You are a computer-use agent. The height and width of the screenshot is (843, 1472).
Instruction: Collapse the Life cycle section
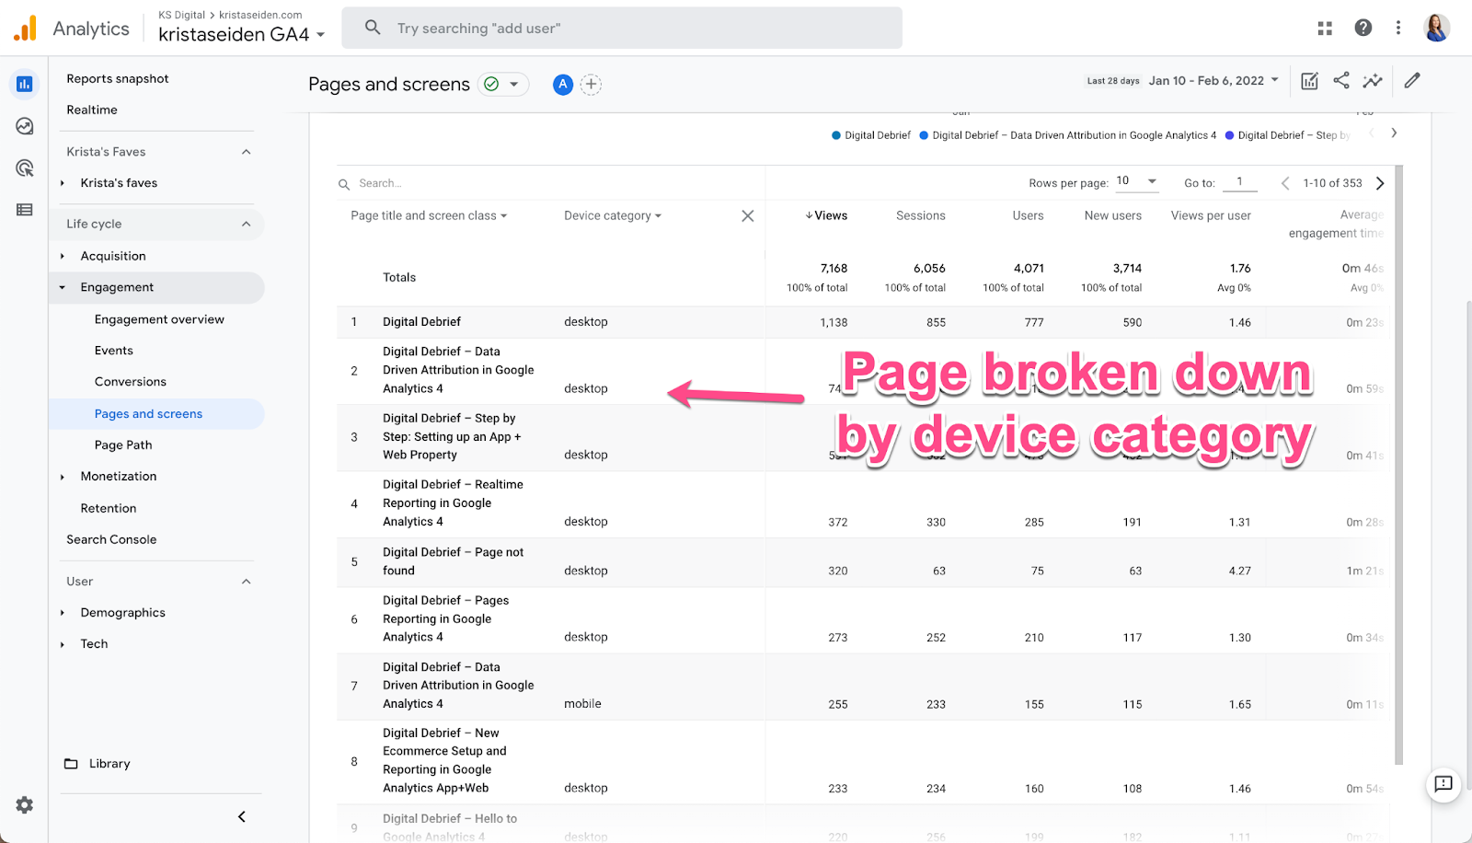247,224
